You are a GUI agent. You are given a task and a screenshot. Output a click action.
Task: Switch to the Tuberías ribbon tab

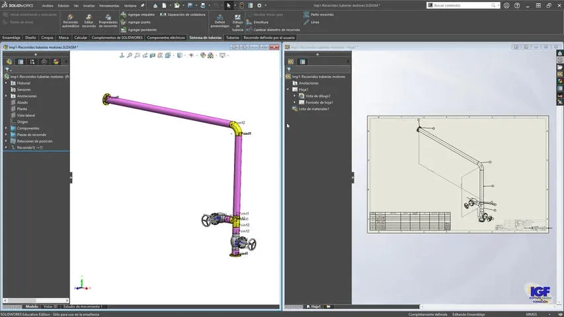pyautogui.click(x=232, y=38)
